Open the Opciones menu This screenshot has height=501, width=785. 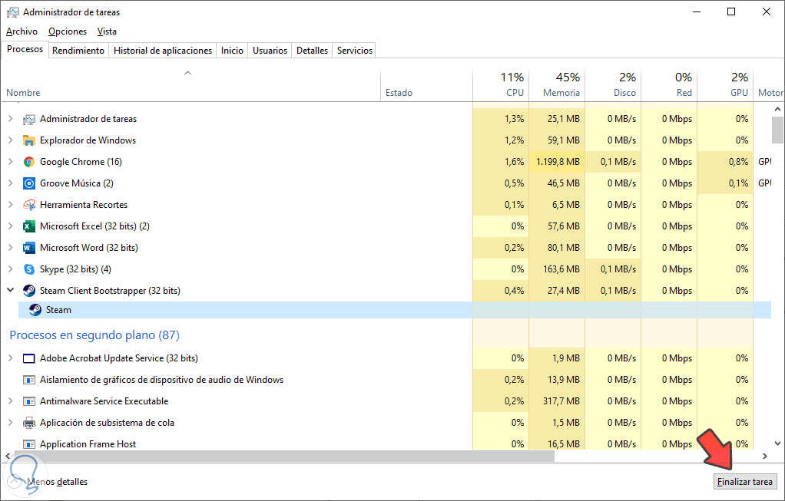click(x=68, y=31)
